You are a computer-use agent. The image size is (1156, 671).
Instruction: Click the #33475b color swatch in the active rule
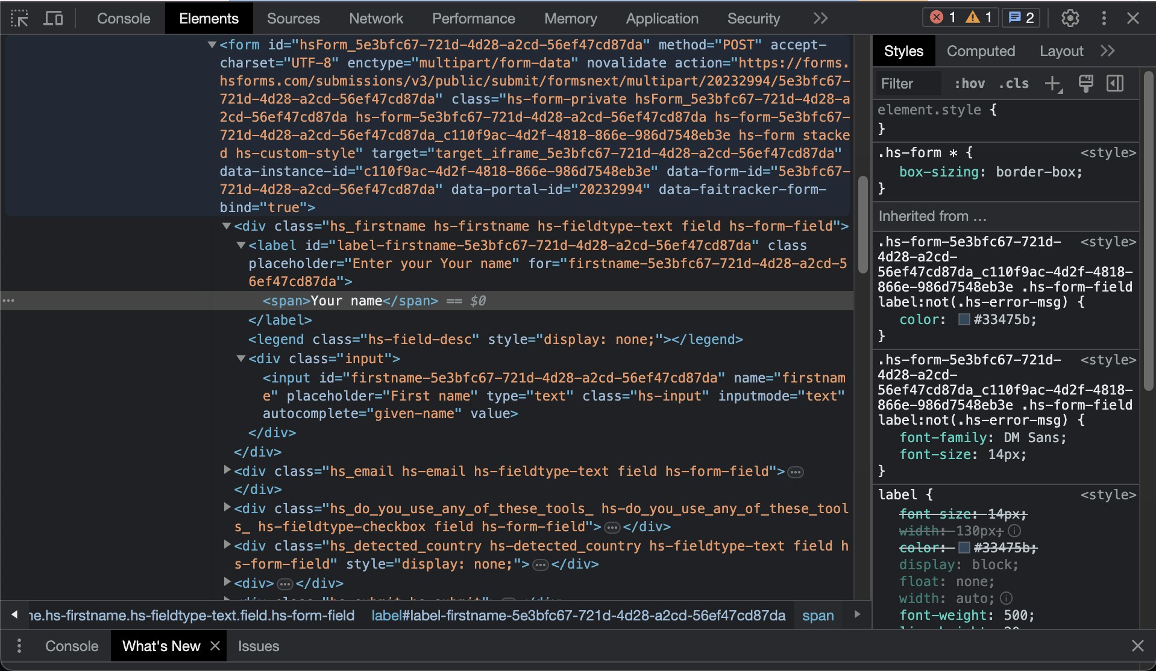click(964, 320)
